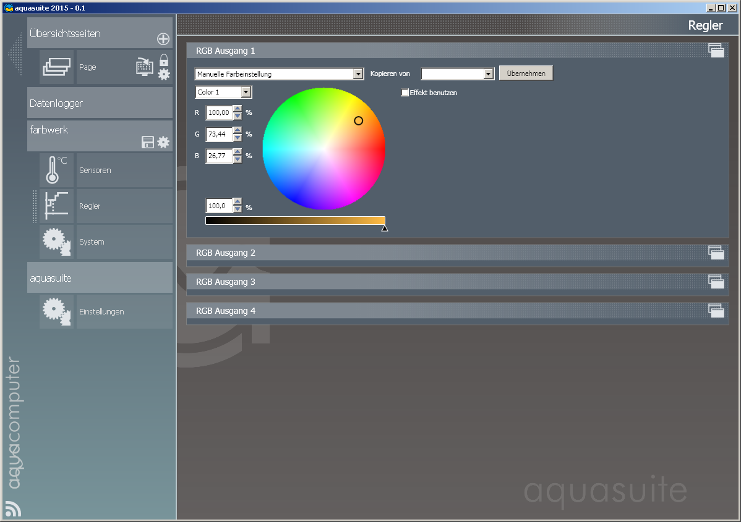Click RGB Ausgang 3 window icon

(716, 282)
